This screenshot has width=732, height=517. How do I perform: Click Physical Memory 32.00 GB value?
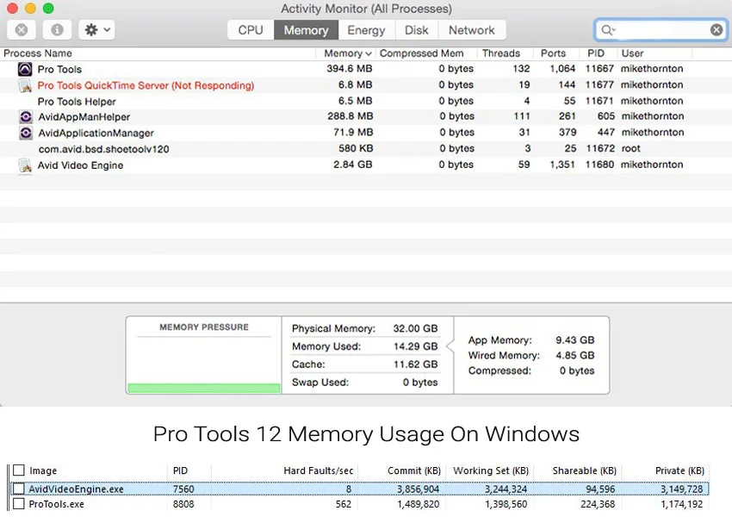[415, 329]
